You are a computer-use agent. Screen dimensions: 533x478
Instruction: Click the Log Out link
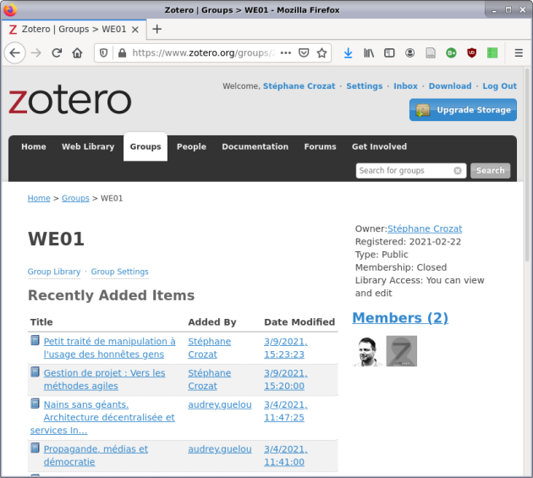tap(499, 86)
